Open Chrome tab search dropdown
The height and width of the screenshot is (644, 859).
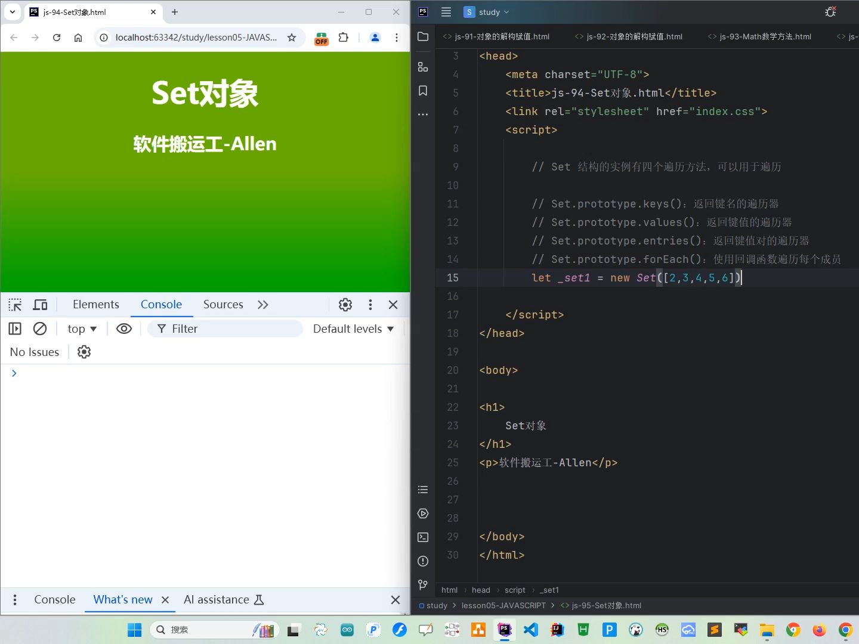(13, 12)
